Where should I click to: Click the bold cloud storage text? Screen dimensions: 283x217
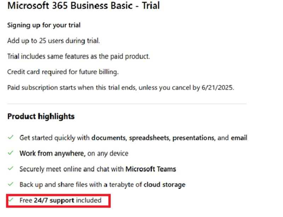[x=164, y=185]
